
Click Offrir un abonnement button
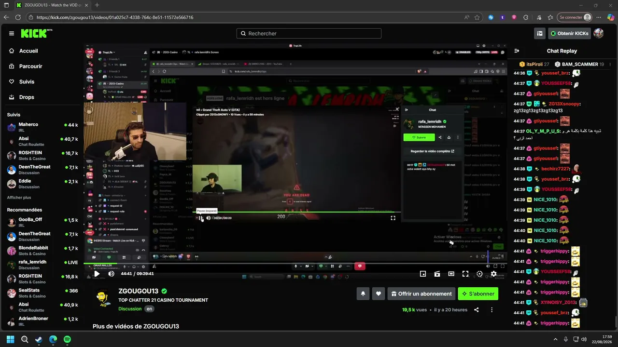[x=421, y=294]
